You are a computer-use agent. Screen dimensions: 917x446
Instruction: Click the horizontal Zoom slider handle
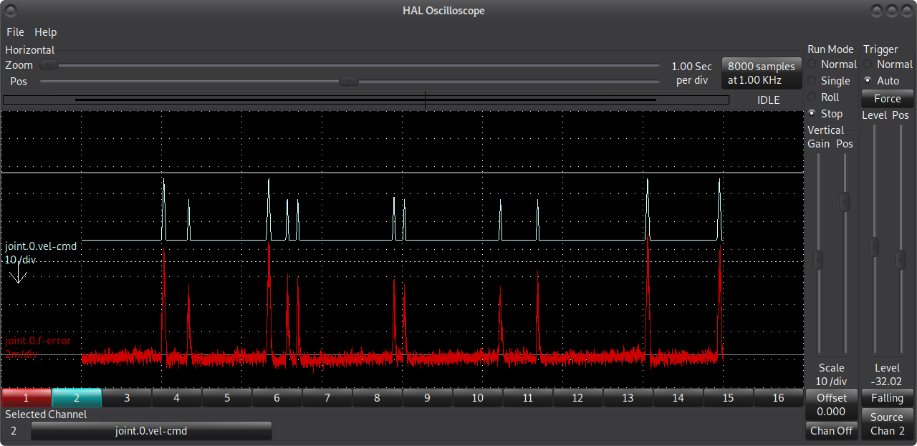pos(49,65)
